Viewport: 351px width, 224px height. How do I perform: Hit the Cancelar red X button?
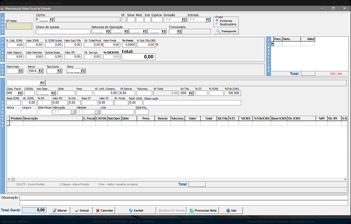[x=104, y=210]
